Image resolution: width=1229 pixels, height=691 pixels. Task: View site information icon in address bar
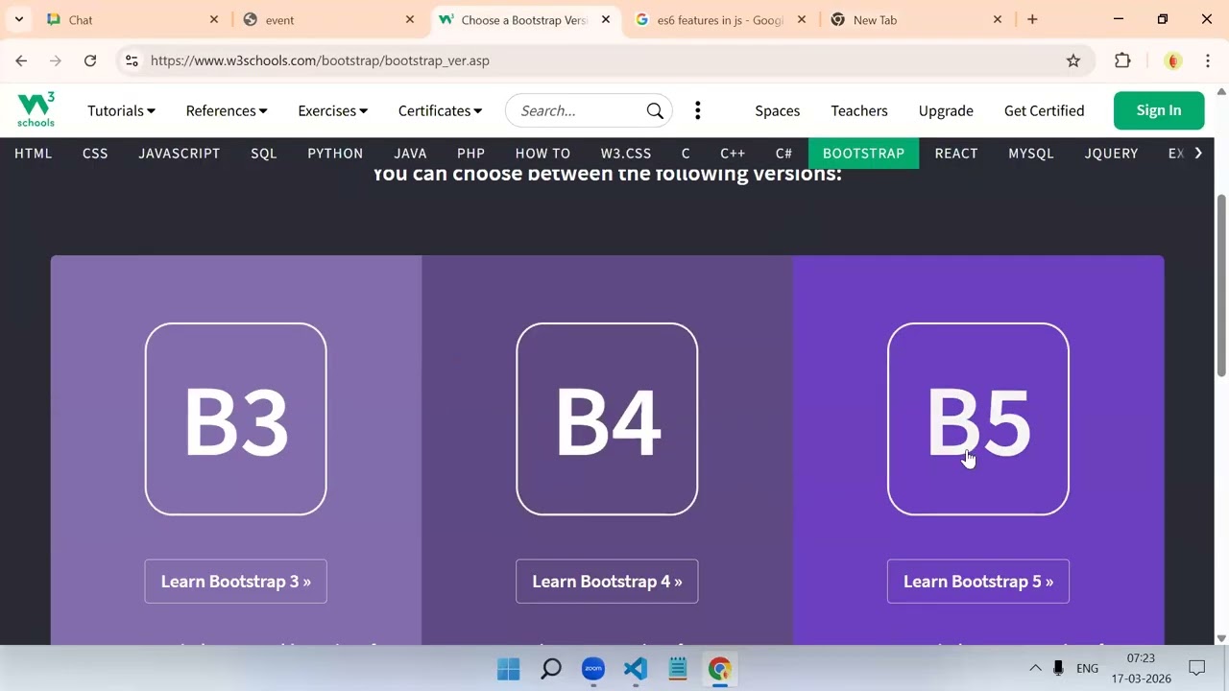(132, 60)
